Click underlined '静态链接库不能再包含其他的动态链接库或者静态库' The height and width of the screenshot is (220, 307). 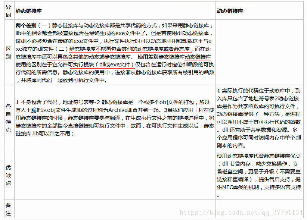pos(130,49)
